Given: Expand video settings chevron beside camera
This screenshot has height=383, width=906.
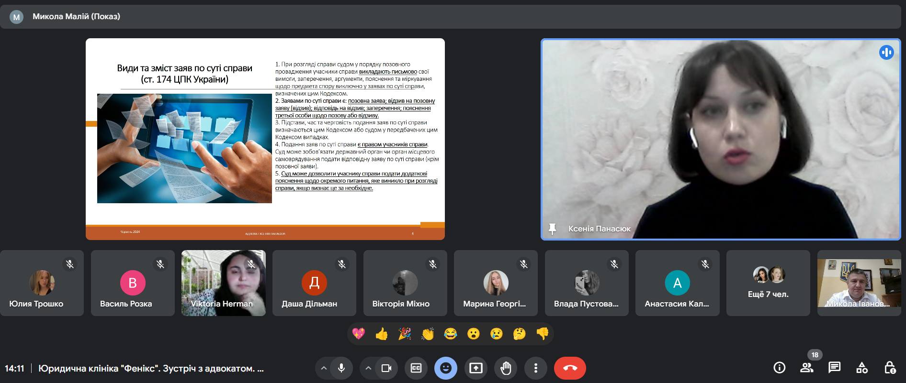Looking at the screenshot, I should pos(368,368).
